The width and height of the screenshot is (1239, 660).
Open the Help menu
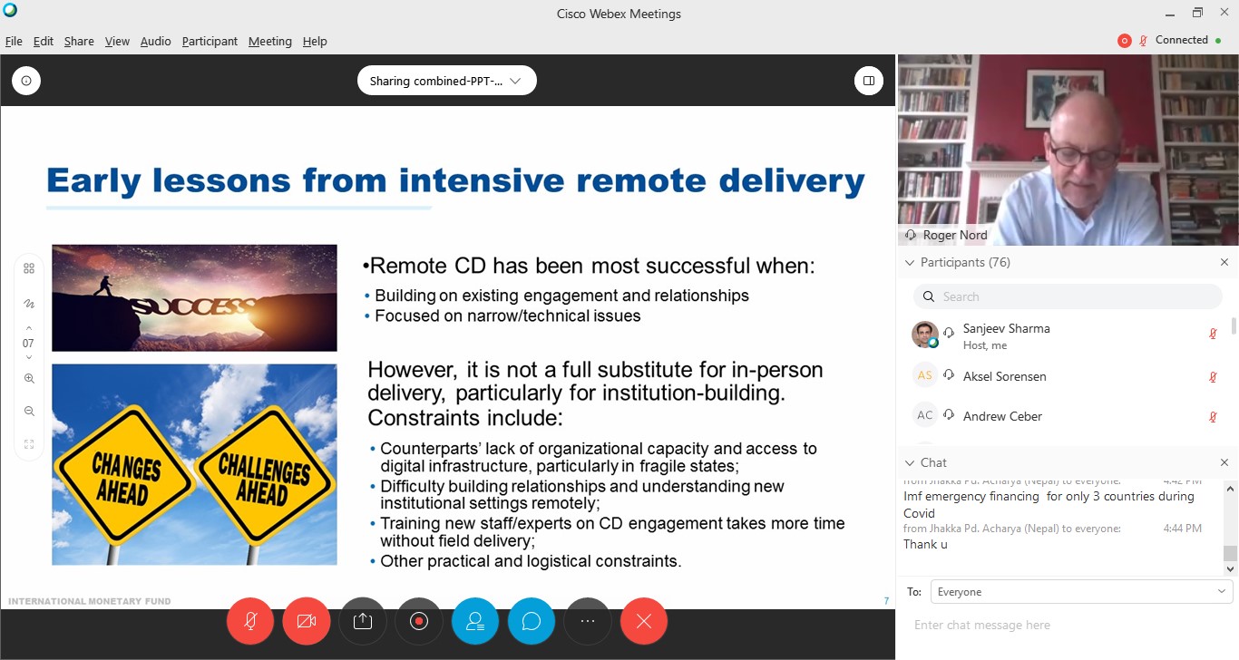pyautogui.click(x=315, y=42)
